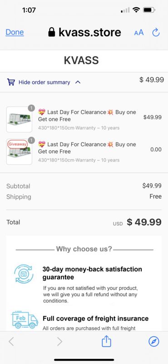Open the Giveaway product thumbnail
168x364 pixels.
pos(19,152)
